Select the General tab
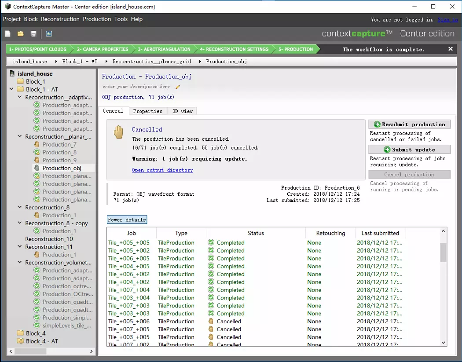 (113, 111)
